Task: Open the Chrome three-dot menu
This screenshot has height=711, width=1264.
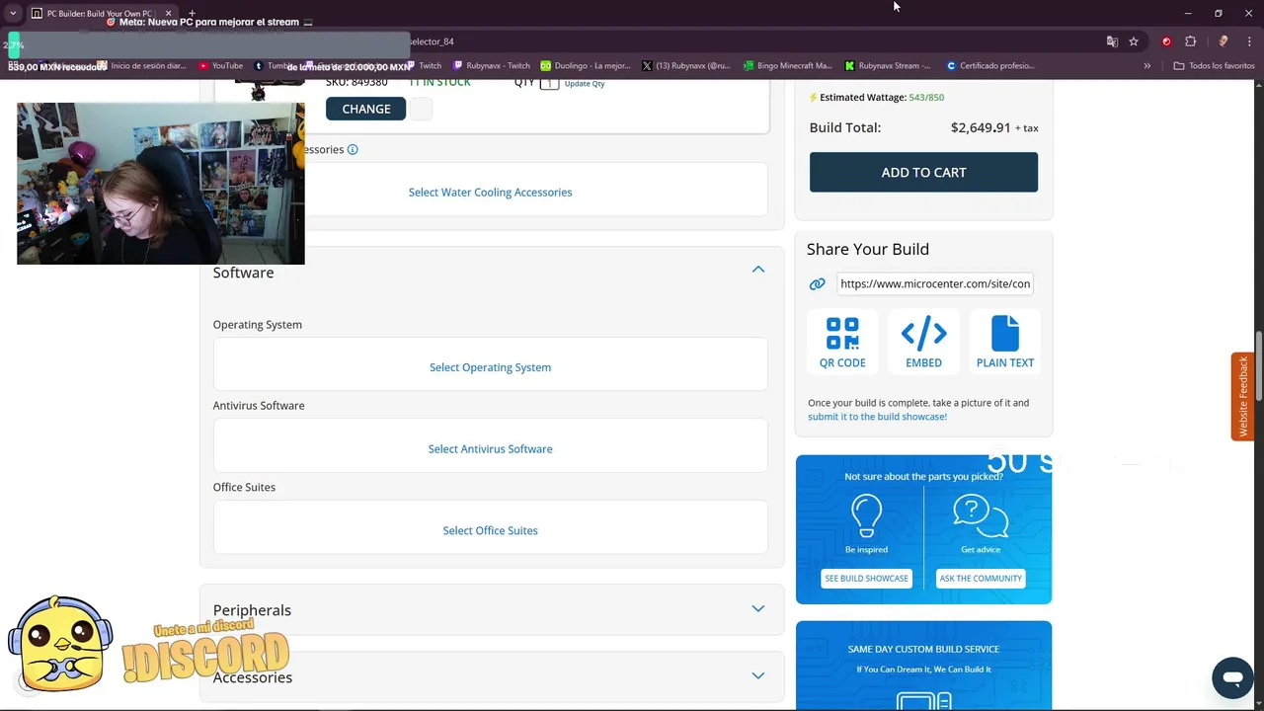Action: (x=1249, y=41)
